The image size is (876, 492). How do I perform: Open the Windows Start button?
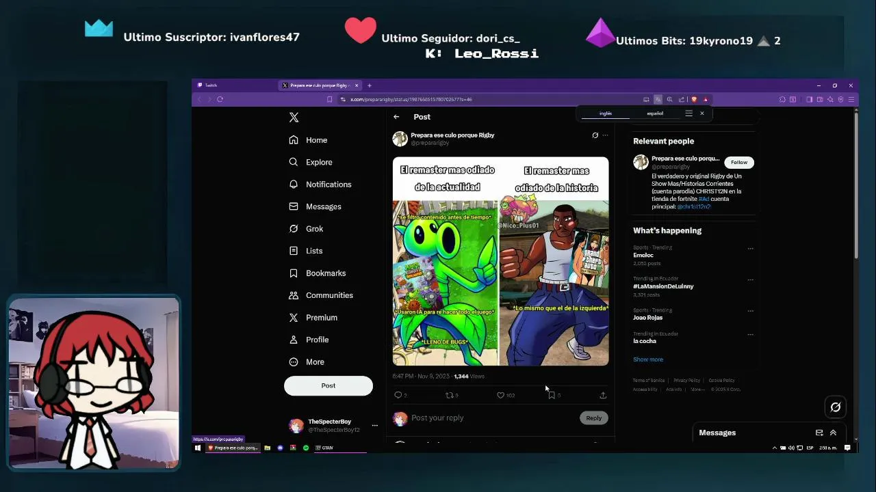[198, 448]
